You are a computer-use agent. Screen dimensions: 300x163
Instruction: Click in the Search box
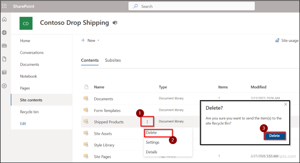coord(192,6)
